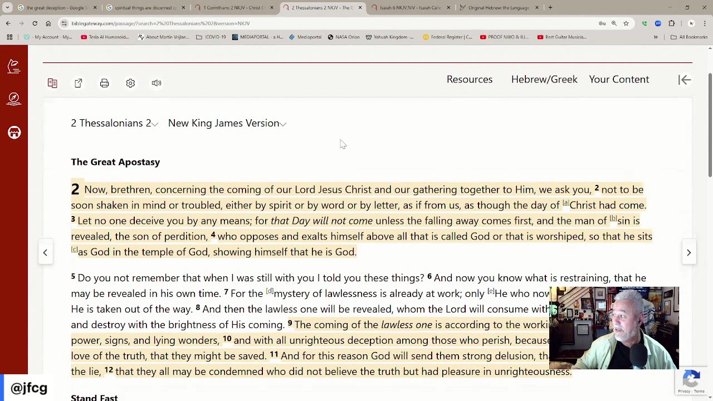The width and height of the screenshot is (713, 401).
Task: Go back in the browser history
Action: click(x=8, y=23)
